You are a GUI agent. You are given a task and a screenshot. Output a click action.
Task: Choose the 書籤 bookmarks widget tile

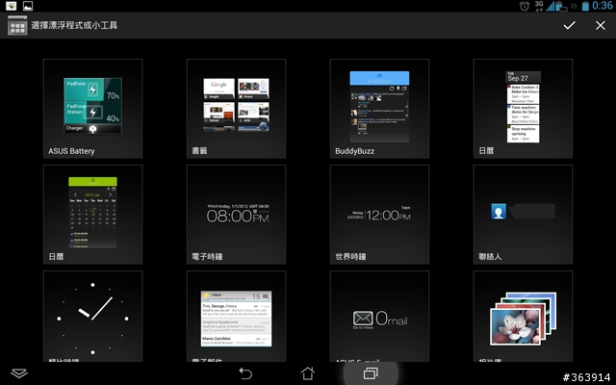point(236,109)
